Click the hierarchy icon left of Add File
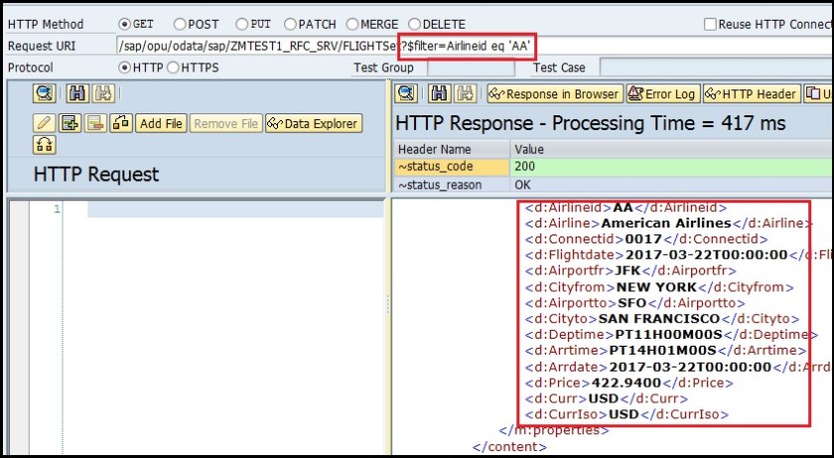 [121, 123]
